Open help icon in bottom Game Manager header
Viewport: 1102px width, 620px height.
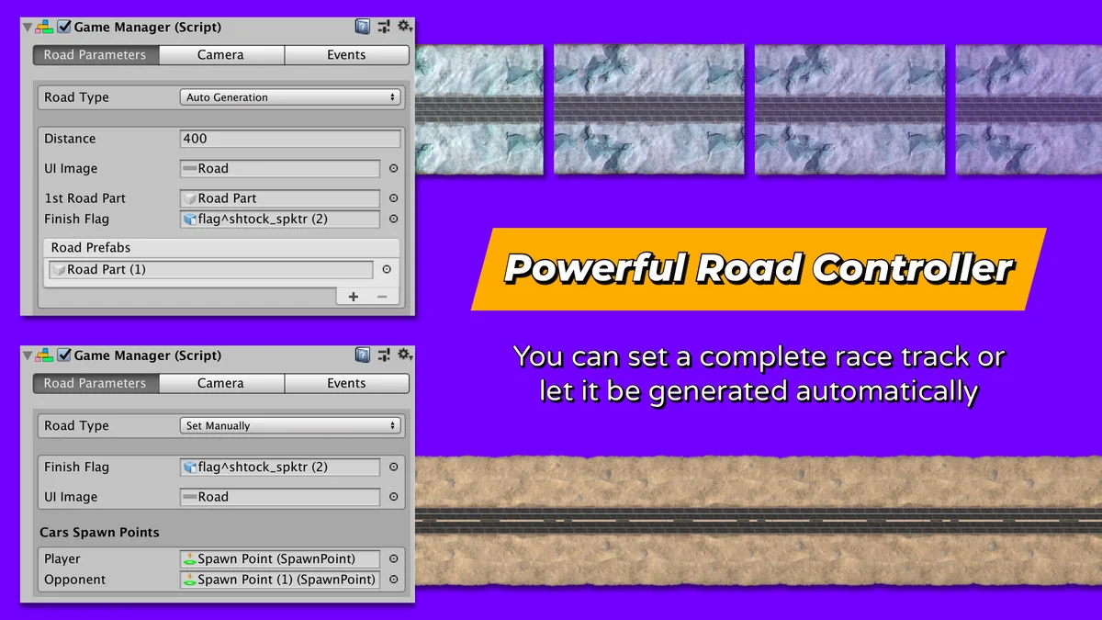click(363, 355)
